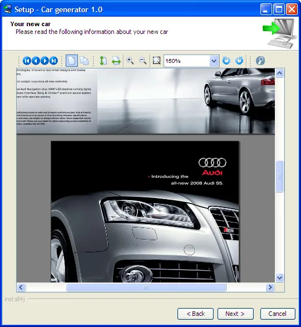This screenshot has width=301, height=327.
Task: Close the Setup window
Action: [292, 9]
